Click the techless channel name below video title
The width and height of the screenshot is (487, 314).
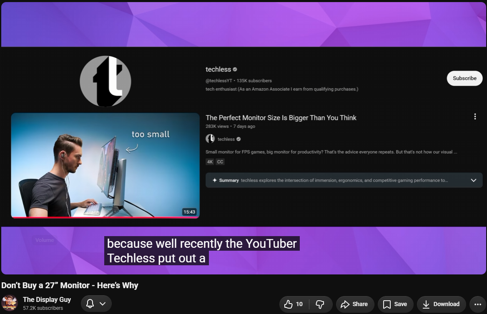coord(226,140)
